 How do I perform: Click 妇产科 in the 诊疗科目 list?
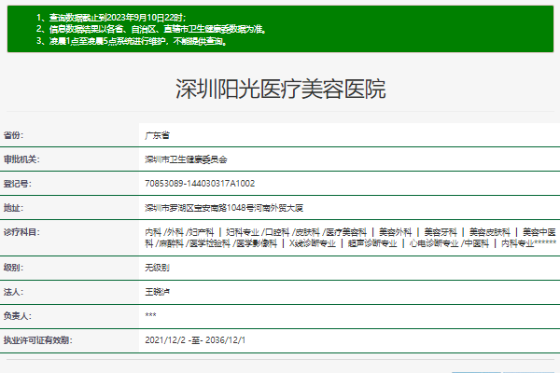(202, 232)
